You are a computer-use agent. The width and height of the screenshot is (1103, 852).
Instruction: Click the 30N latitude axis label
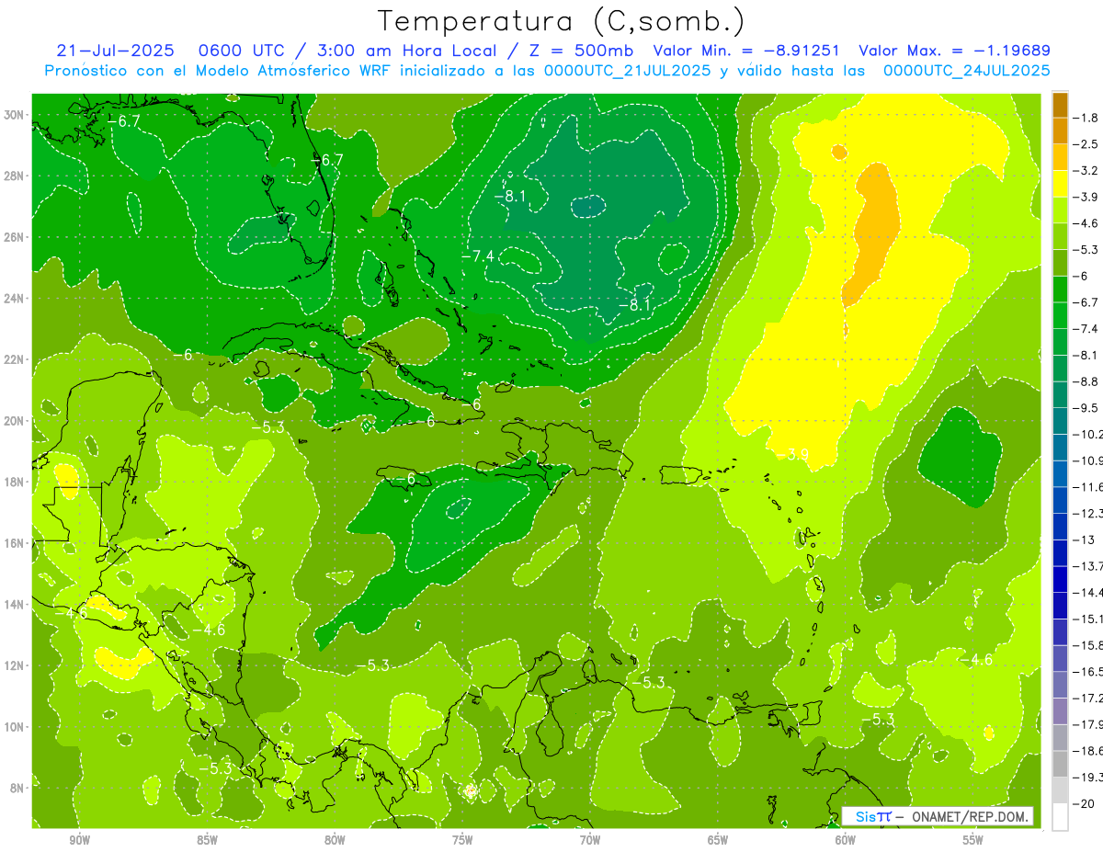pyautogui.click(x=16, y=114)
